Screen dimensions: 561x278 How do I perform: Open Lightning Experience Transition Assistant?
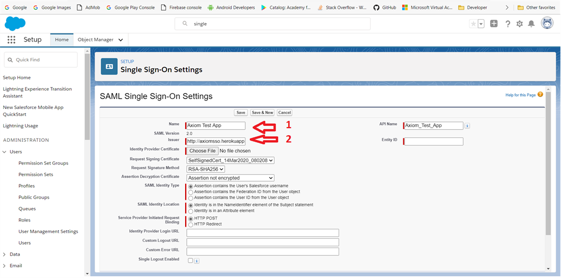tap(37, 92)
